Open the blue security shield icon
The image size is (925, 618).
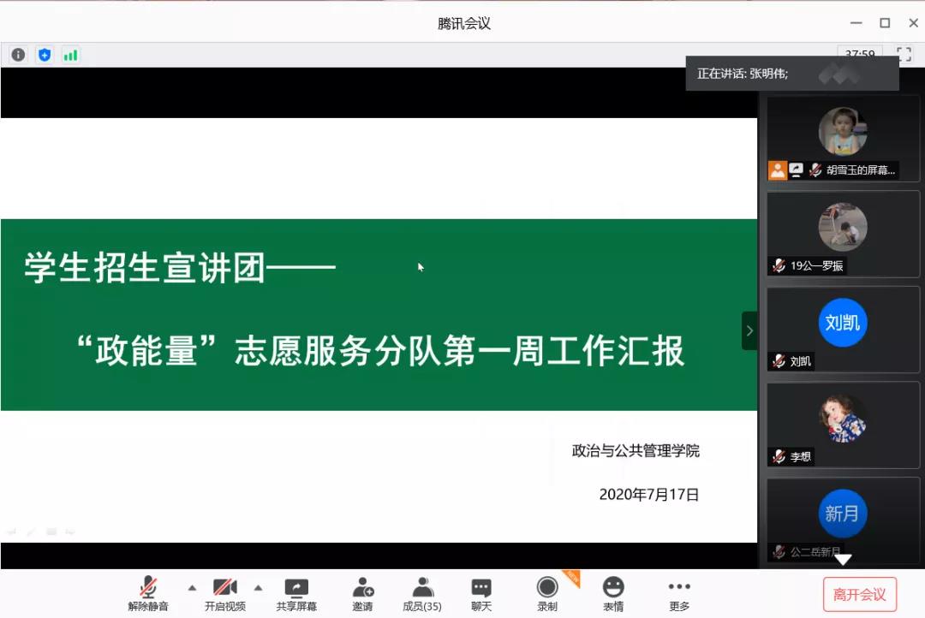[x=45, y=55]
